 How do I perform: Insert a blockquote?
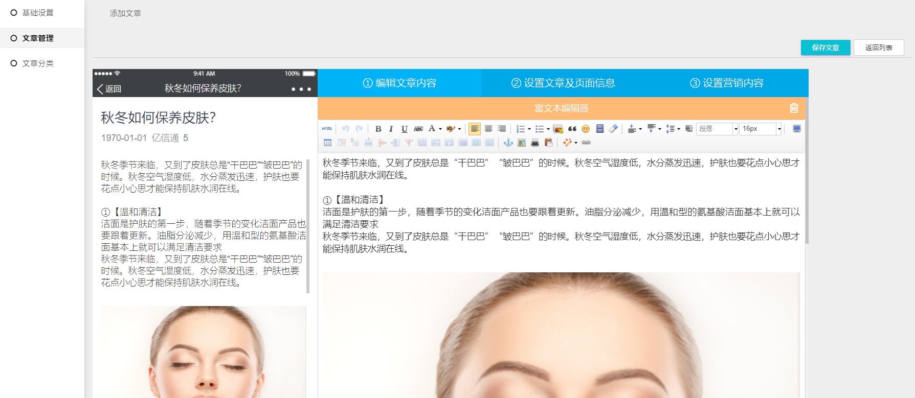[572, 129]
